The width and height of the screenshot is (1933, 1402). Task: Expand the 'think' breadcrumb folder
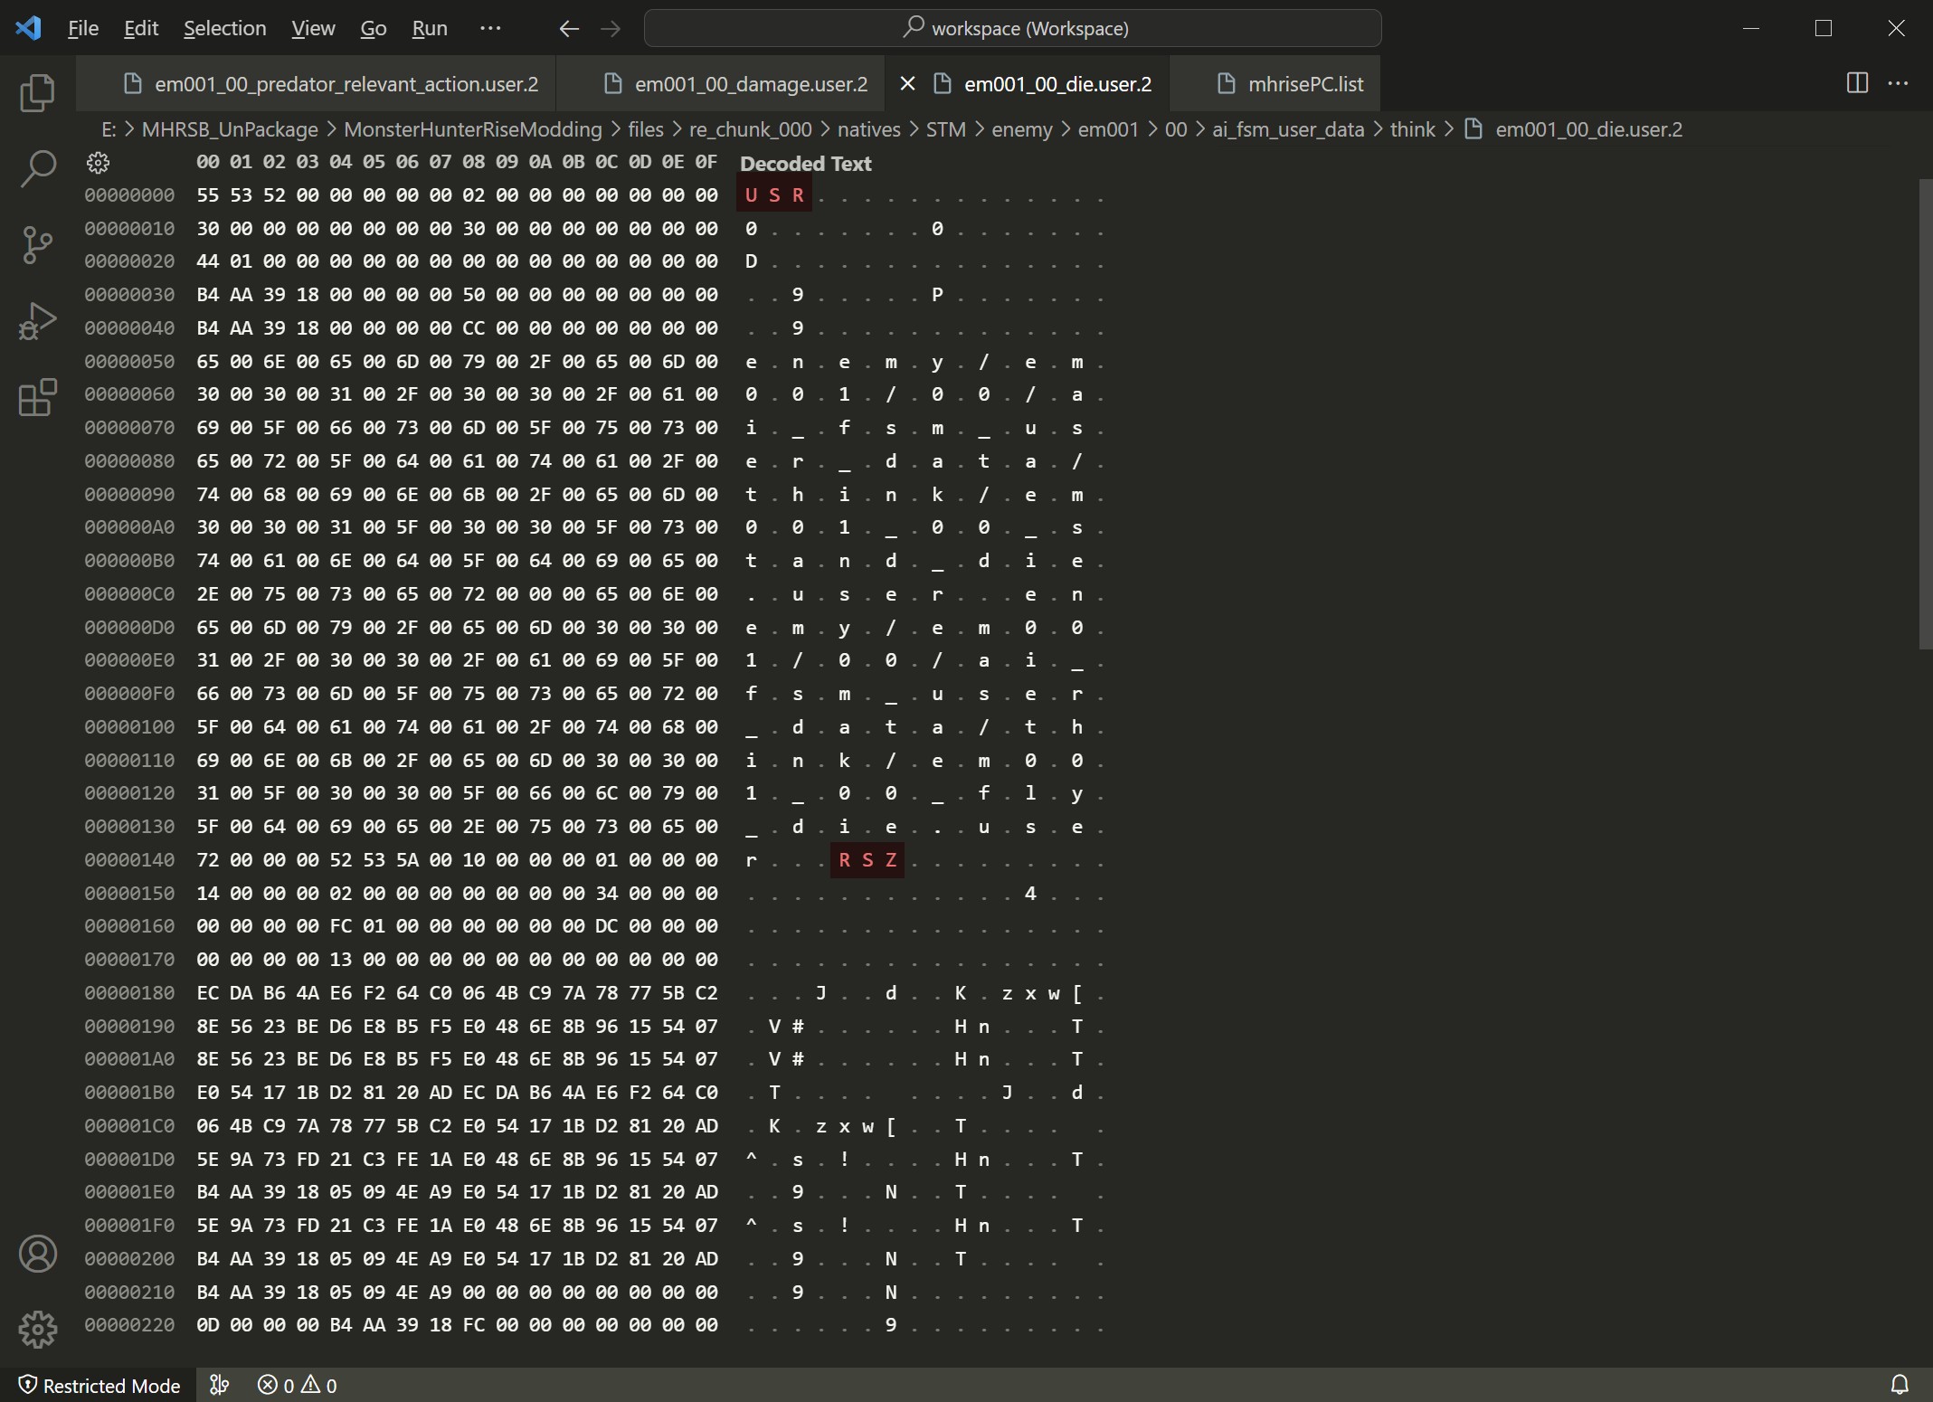point(1412,129)
